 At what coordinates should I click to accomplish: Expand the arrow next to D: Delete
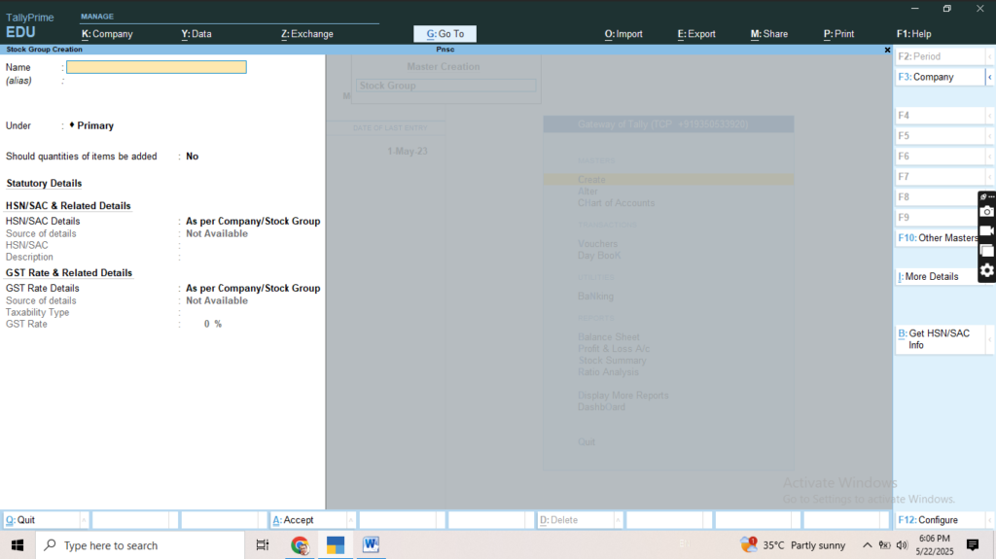pos(618,519)
